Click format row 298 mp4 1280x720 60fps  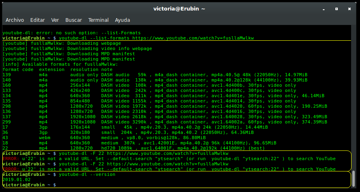165,106
